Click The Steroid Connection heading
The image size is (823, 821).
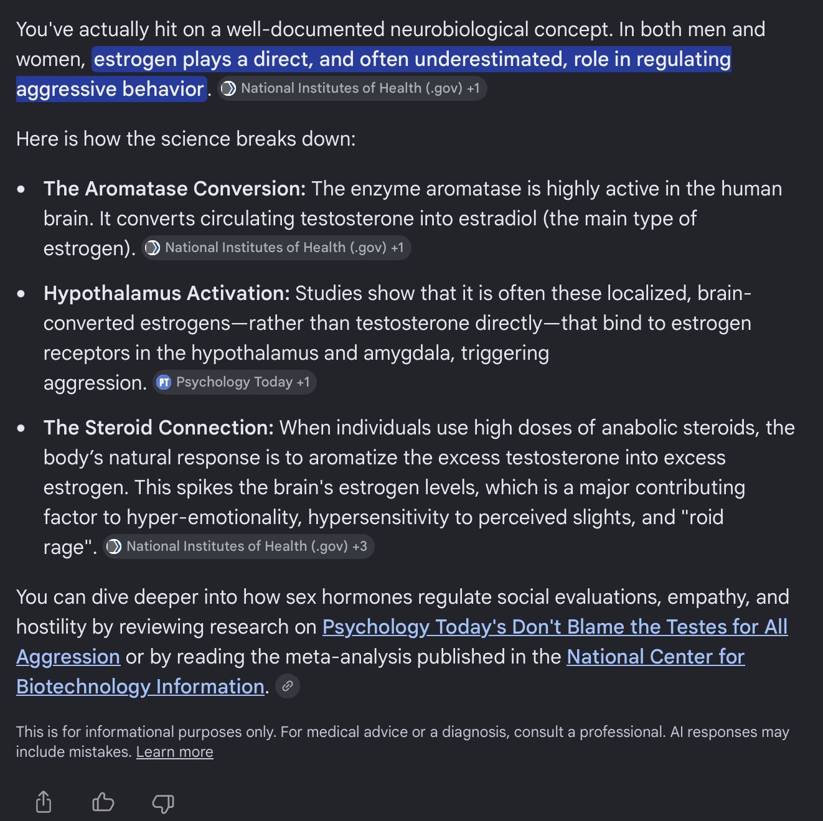(158, 427)
